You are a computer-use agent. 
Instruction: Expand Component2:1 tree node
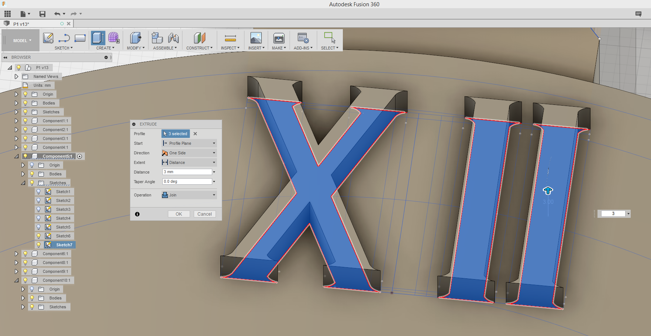(16, 130)
